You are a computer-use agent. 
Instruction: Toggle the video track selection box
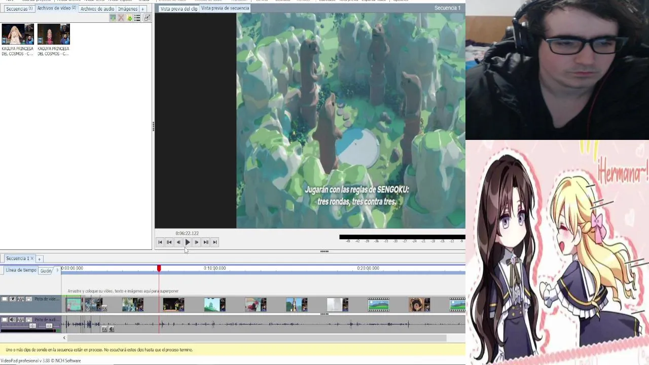pos(5,299)
